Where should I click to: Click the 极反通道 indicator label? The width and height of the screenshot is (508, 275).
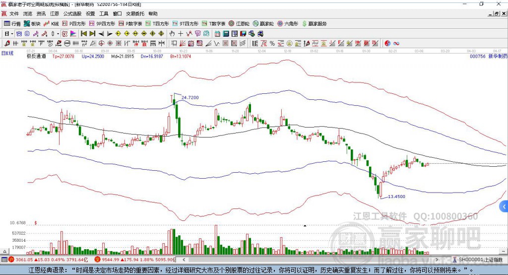point(36,56)
